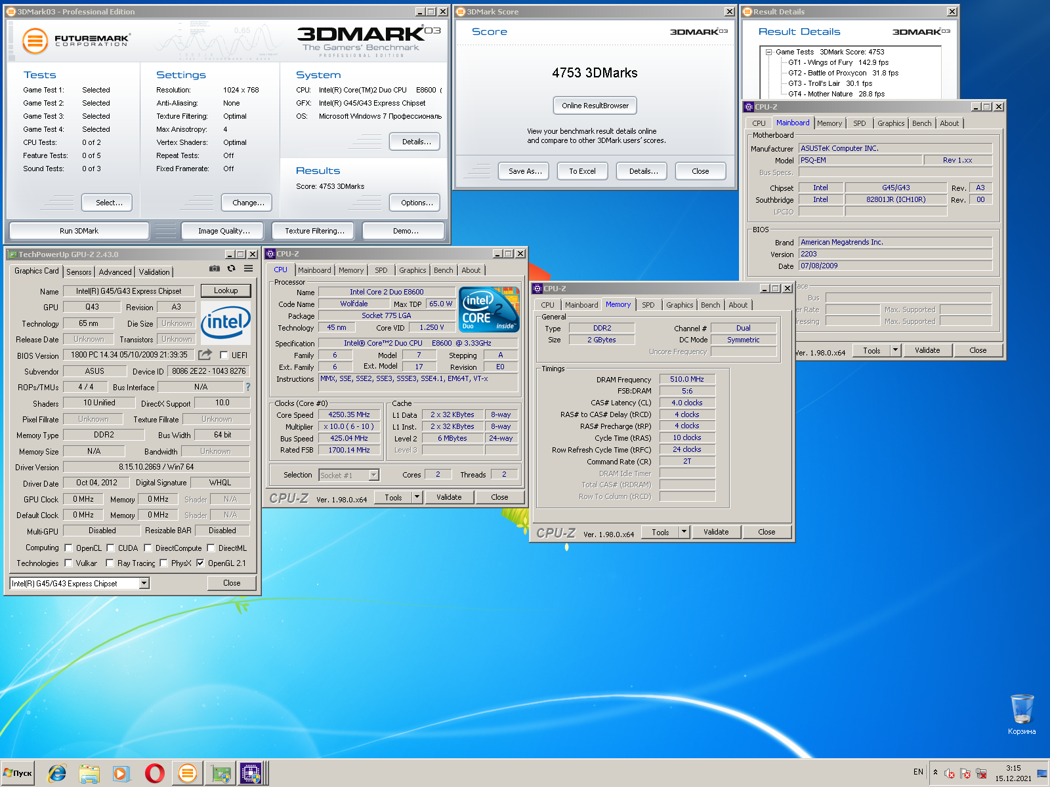Click Online ResultBrowser button

[x=595, y=106]
